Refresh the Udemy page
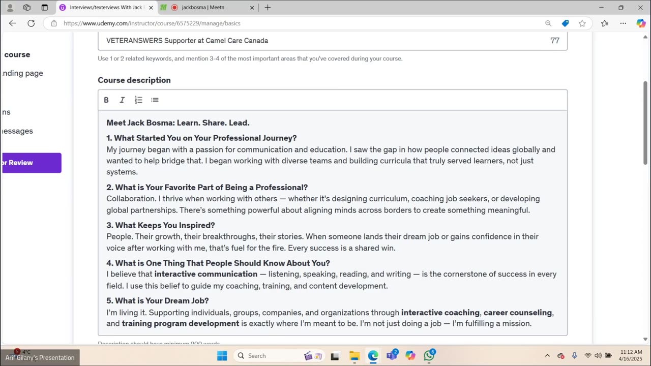The width and height of the screenshot is (651, 366). point(31,23)
